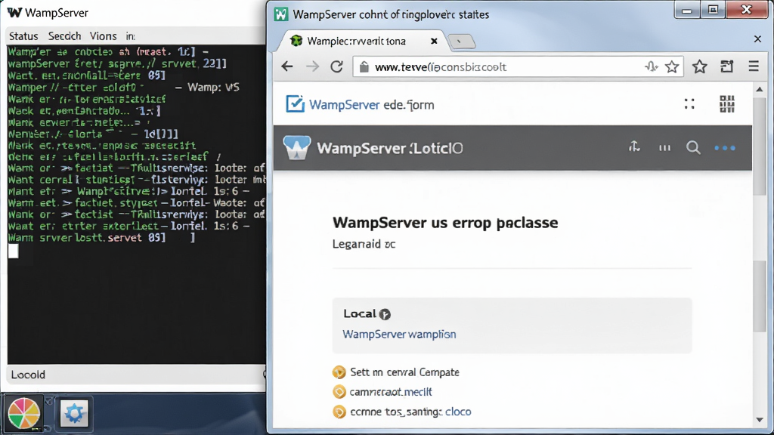The height and width of the screenshot is (435, 774).
Task: Open the Vions menu in WampServer window
Action: tap(103, 36)
